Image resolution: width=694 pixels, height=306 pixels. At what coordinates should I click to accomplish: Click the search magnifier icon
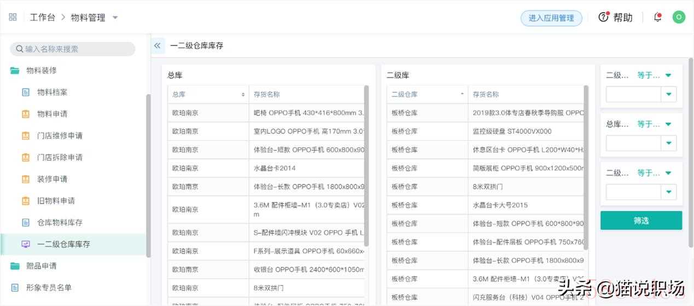click(20, 49)
